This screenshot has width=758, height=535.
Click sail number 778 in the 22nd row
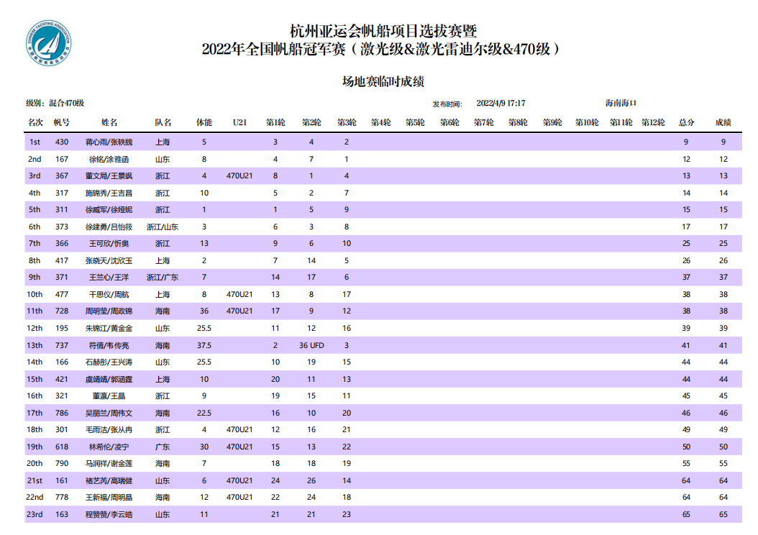coord(62,498)
